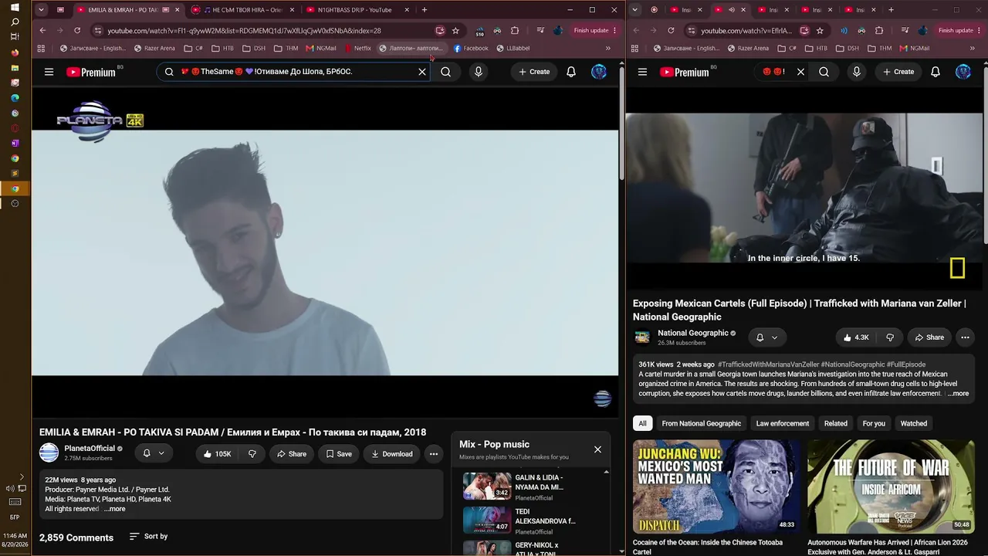The height and width of the screenshot is (556, 988).
Task: Open account avatar menu in left YouTube window
Action: pyautogui.click(x=599, y=72)
